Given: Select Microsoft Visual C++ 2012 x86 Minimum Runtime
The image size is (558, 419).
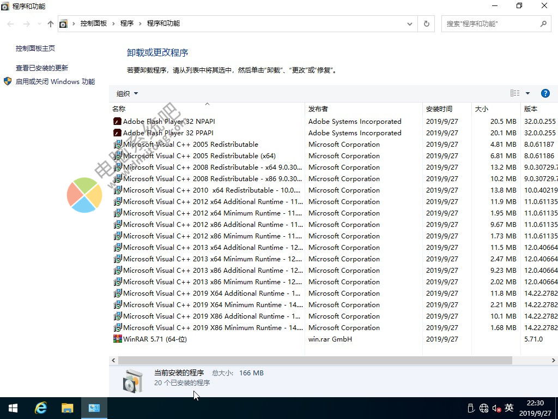Looking at the screenshot, I should 213,236.
